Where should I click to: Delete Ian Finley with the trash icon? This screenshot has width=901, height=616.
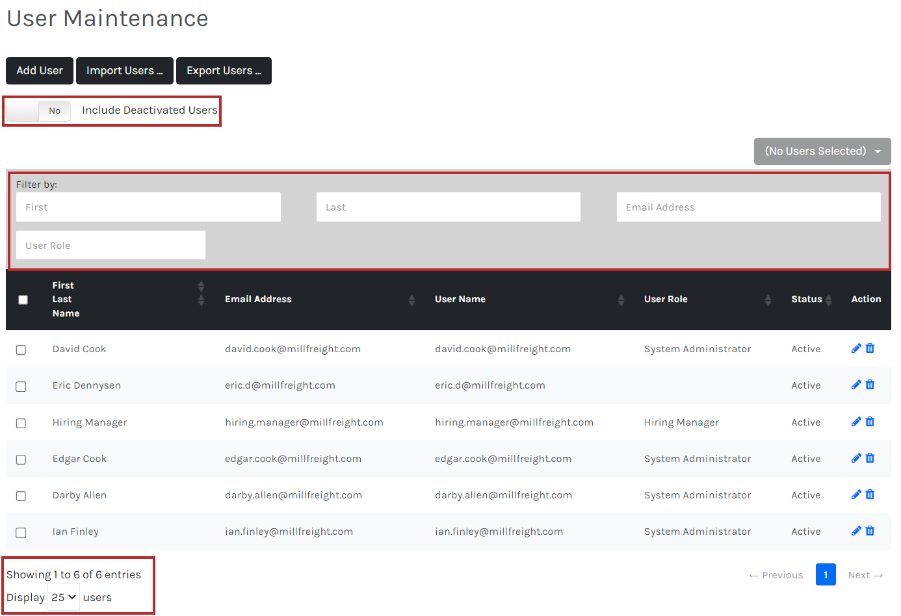coord(870,531)
